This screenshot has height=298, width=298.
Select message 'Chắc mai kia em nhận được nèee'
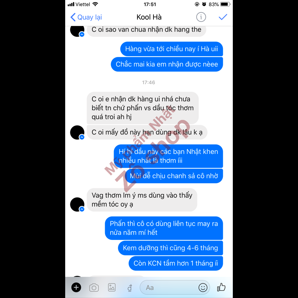coord(167,64)
